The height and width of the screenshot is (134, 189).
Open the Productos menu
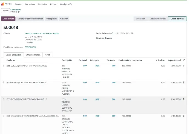point(42,4)
